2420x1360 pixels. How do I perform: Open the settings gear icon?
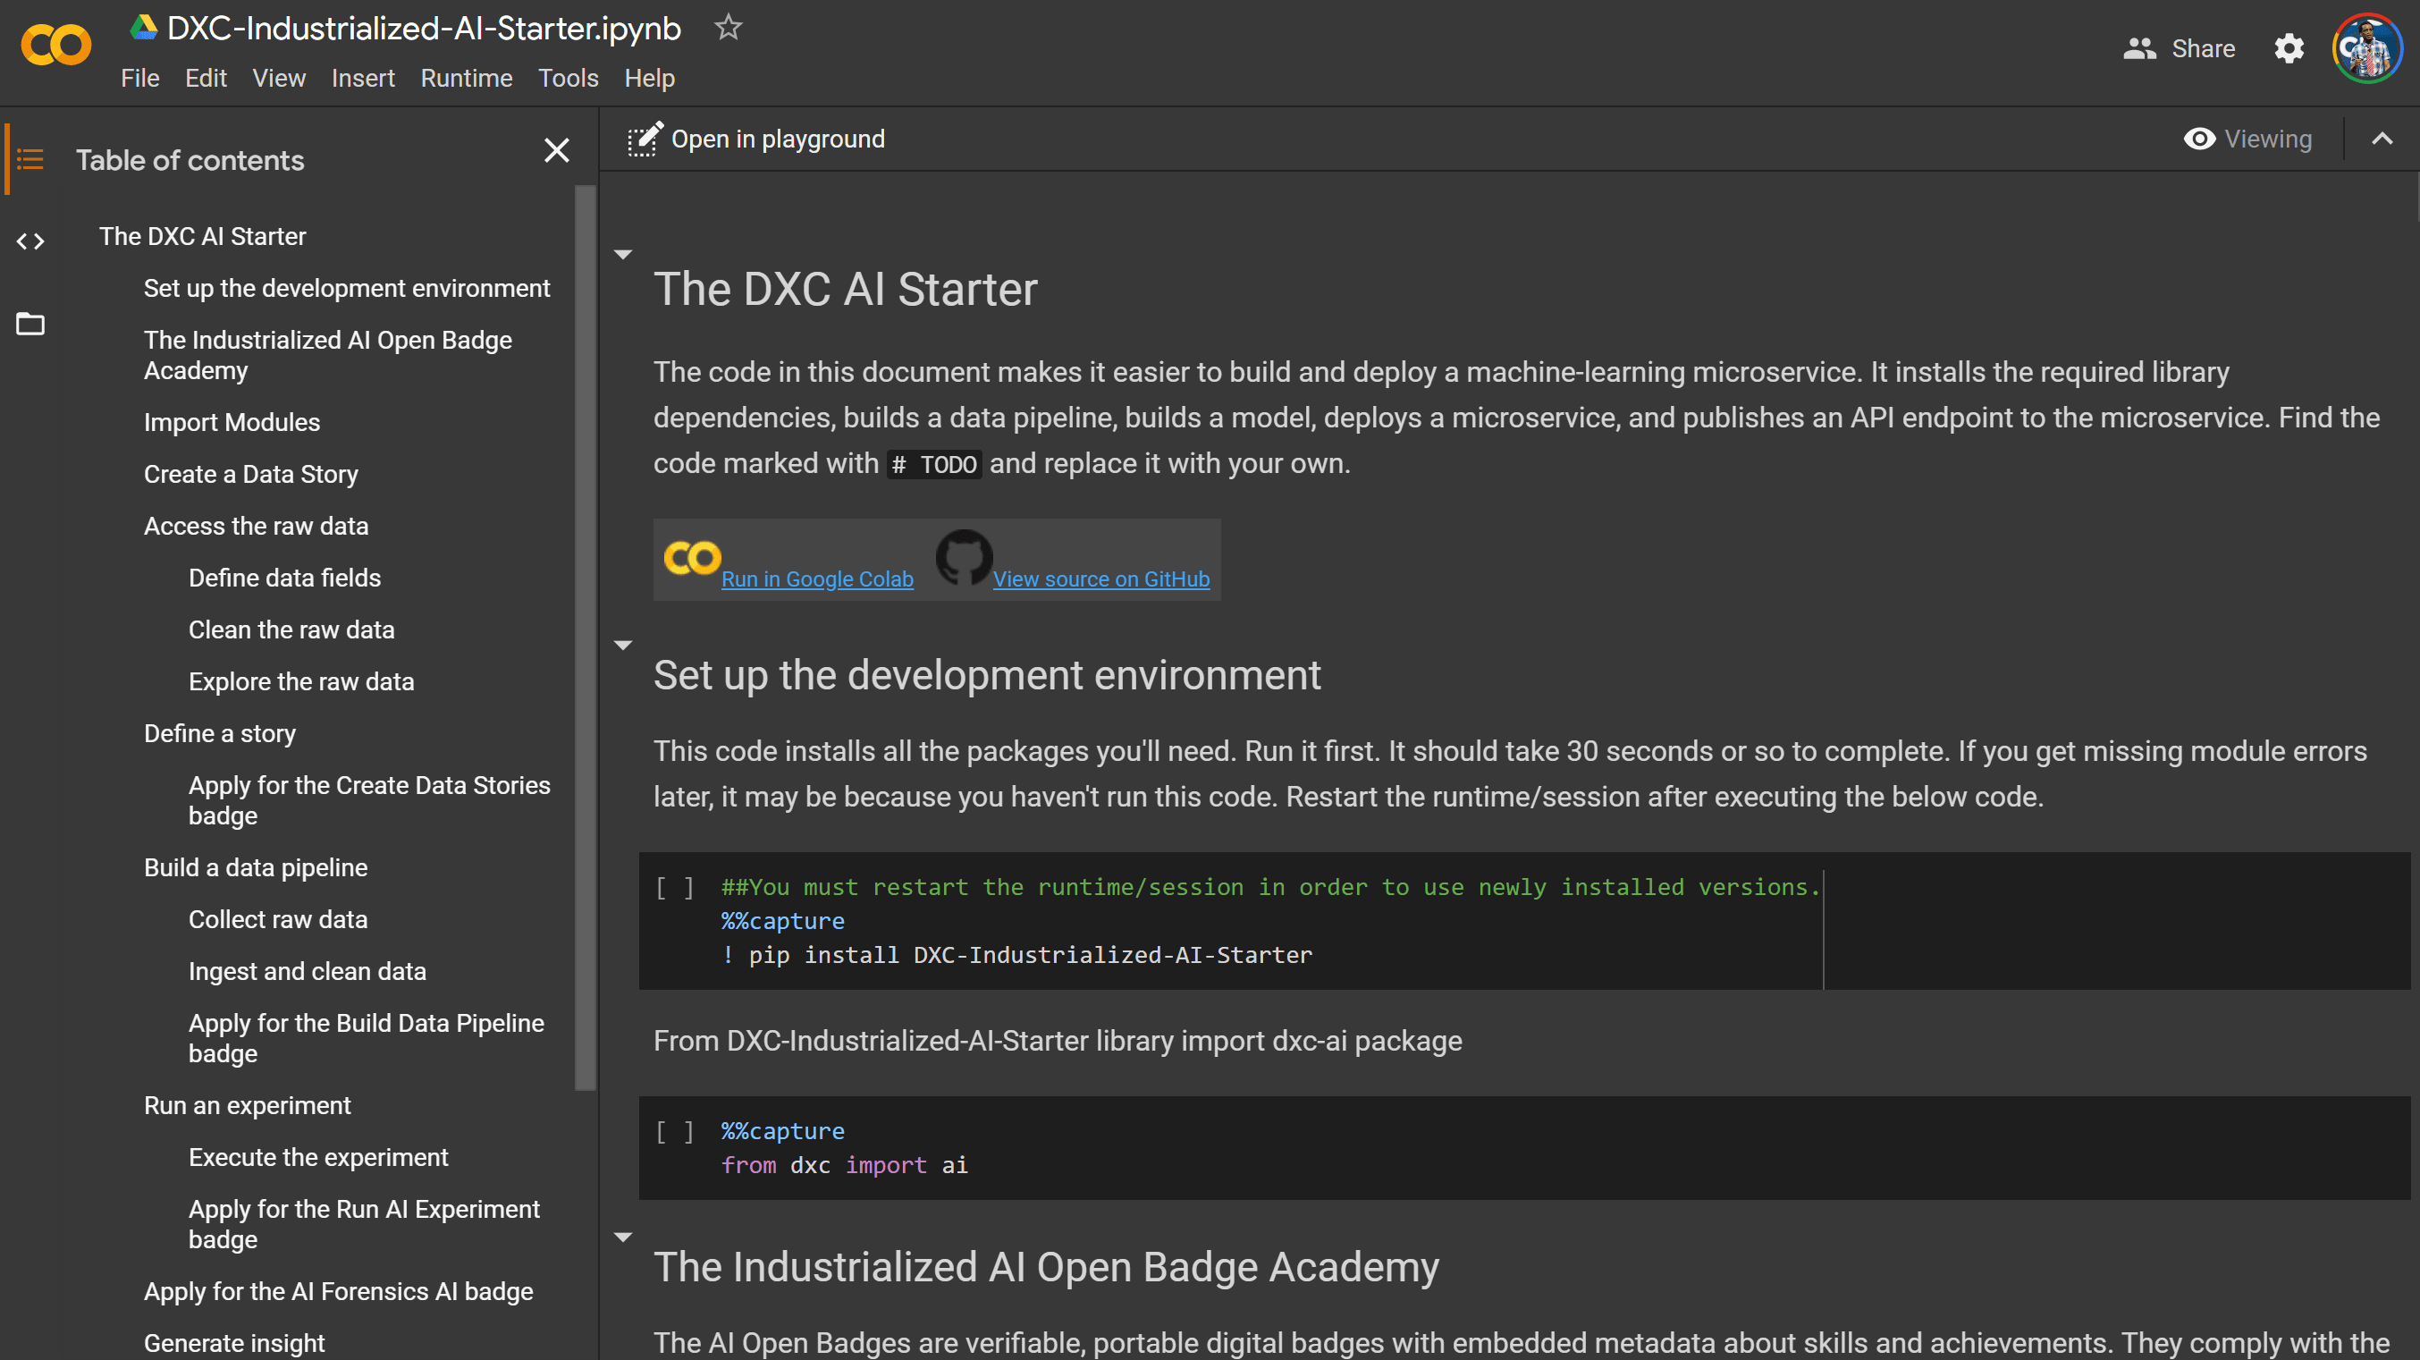(2289, 48)
